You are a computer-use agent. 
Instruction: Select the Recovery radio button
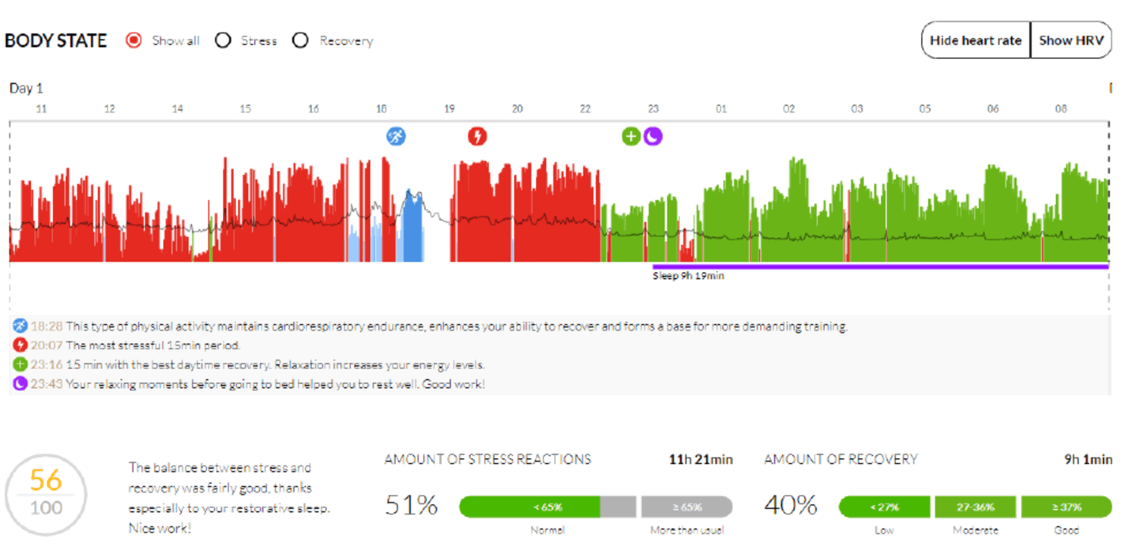[301, 41]
